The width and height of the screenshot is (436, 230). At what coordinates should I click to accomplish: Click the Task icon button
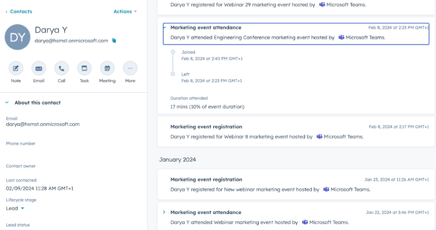pos(84,68)
